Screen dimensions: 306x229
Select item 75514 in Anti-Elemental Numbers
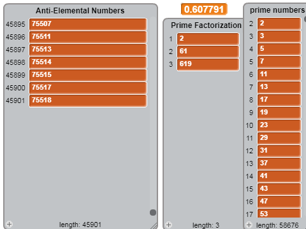click(x=88, y=62)
